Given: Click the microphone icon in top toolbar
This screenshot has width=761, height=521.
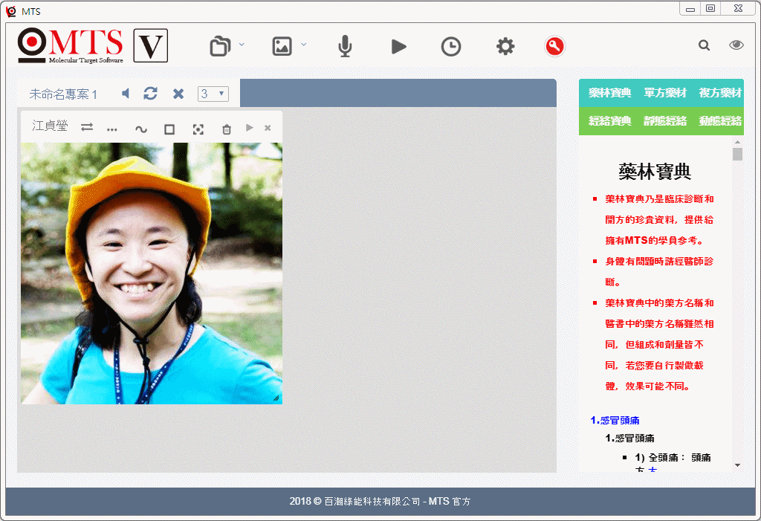Looking at the screenshot, I should 344,47.
